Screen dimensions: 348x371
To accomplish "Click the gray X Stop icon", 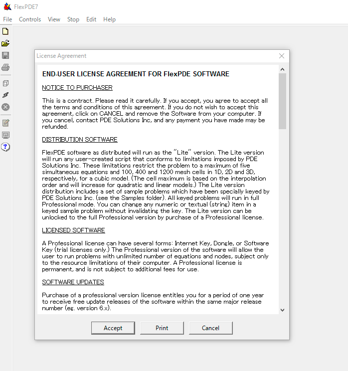I will point(6,107).
